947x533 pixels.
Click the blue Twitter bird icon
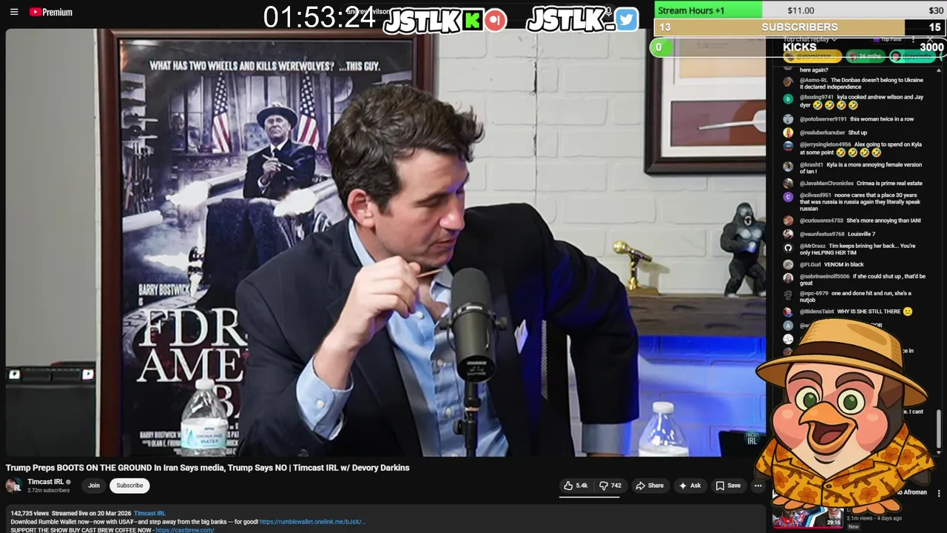626,20
